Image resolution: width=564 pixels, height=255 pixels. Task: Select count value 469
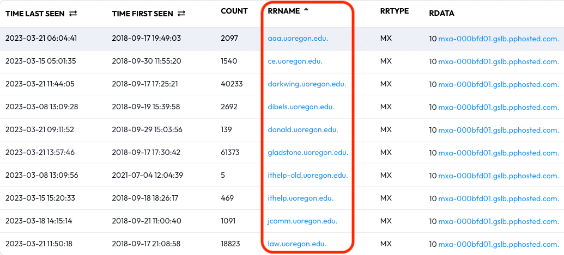pos(227,198)
